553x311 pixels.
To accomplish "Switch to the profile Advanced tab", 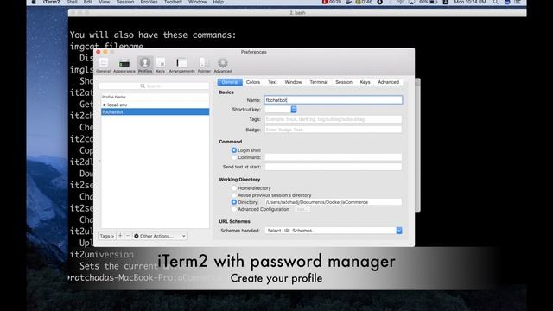I will point(388,82).
